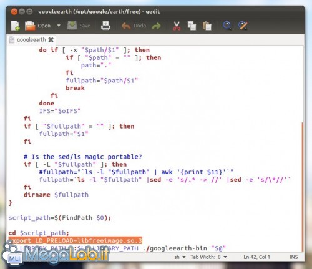This screenshot has width=312, height=269.
Task: Click the line 'dirname $fullpath'
Action: pyautogui.click(x=56, y=195)
